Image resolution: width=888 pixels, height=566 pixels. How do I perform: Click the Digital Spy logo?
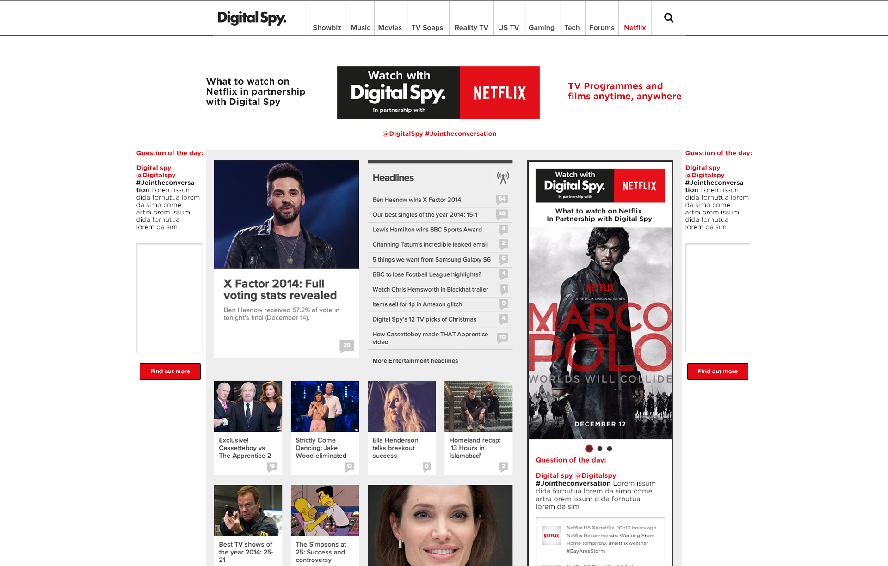252,18
